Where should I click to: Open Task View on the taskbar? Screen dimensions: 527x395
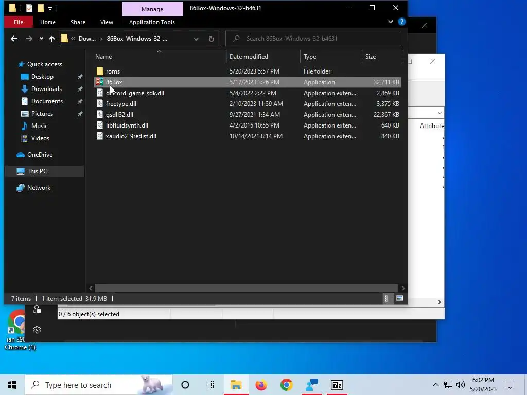210,385
